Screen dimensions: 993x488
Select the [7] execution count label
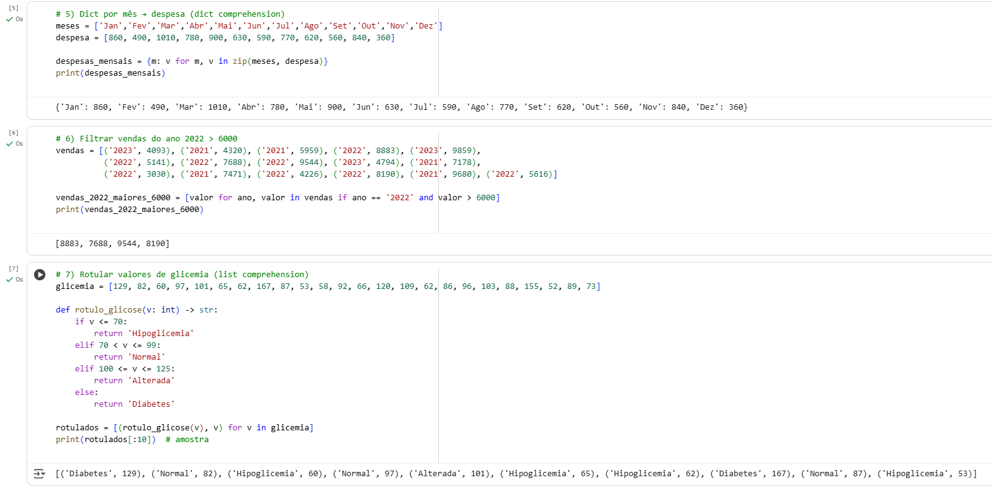tap(14, 268)
